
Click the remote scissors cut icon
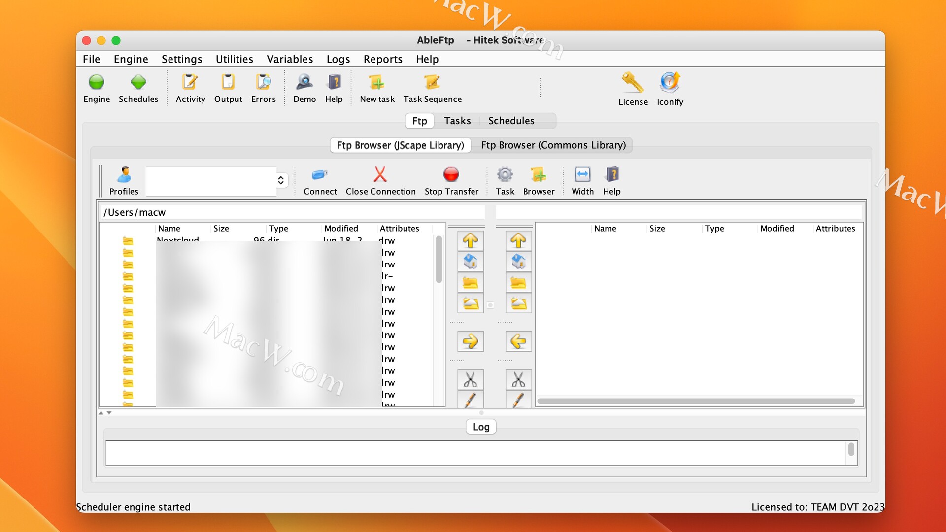click(x=518, y=380)
